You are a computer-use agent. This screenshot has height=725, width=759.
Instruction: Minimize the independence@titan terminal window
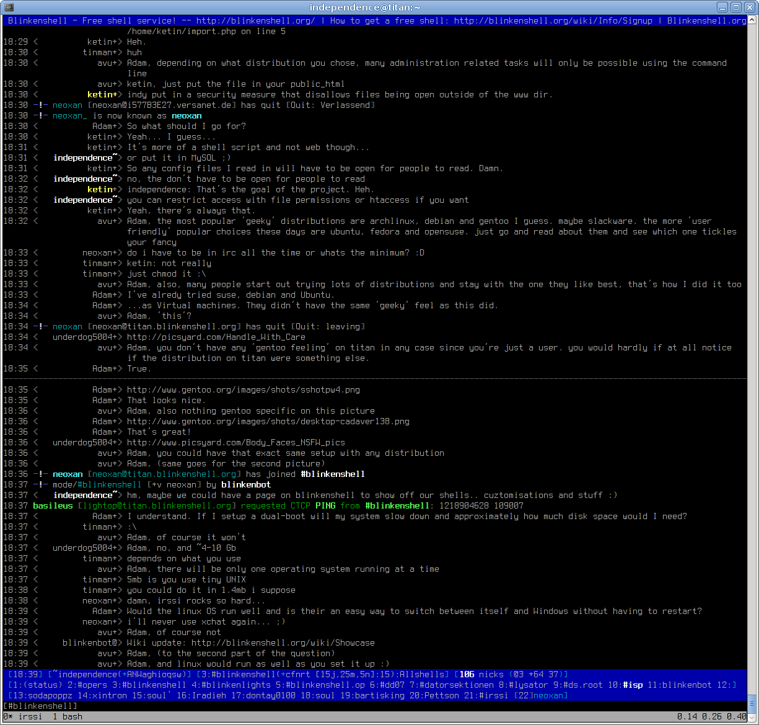pos(722,7)
